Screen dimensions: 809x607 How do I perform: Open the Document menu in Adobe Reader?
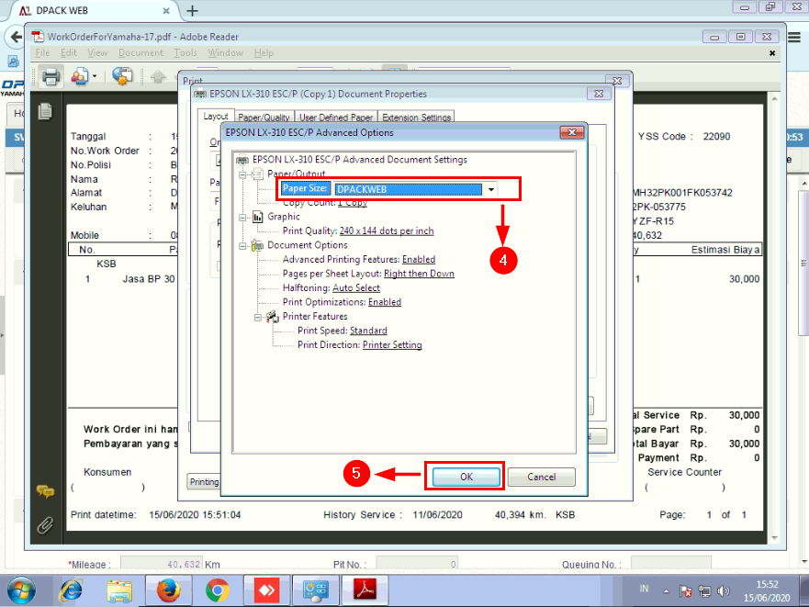140,52
